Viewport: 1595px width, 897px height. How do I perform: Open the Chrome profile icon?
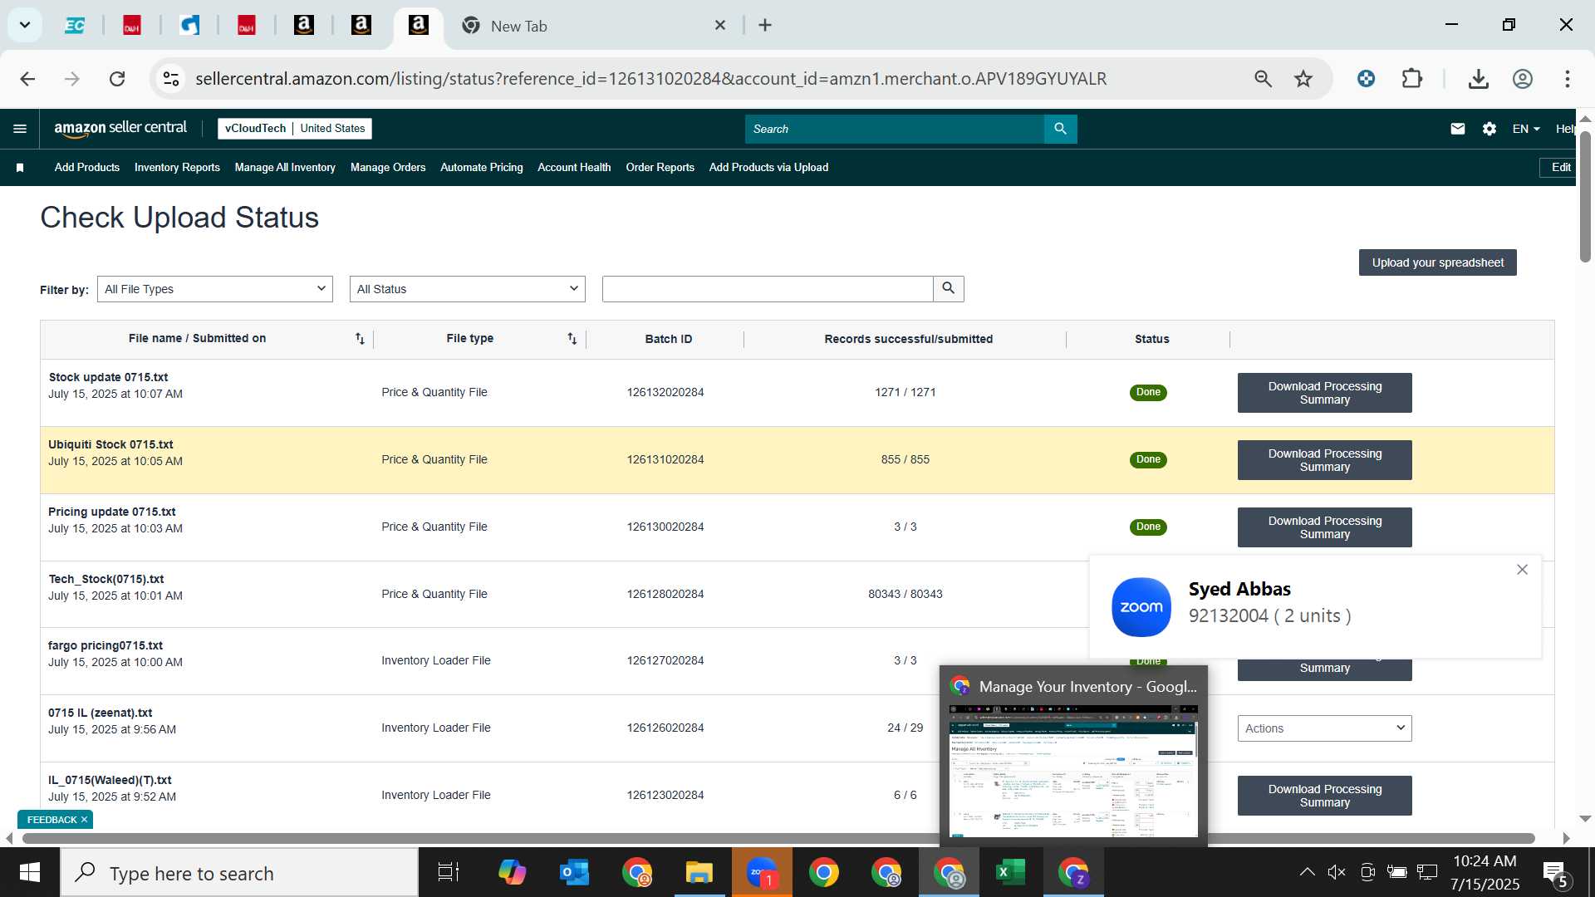pyautogui.click(x=1522, y=79)
